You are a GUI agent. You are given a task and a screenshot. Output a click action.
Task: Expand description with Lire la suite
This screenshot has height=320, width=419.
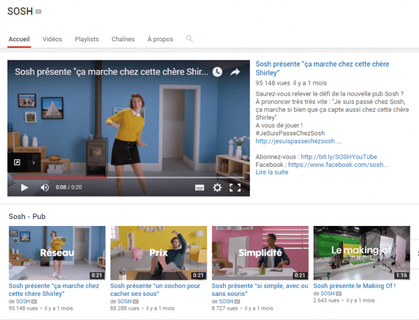click(272, 172)
